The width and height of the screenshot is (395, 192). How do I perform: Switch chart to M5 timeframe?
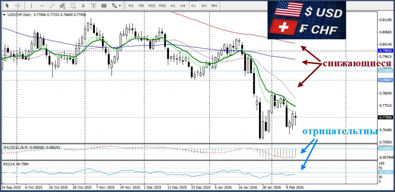coord(141,6)
